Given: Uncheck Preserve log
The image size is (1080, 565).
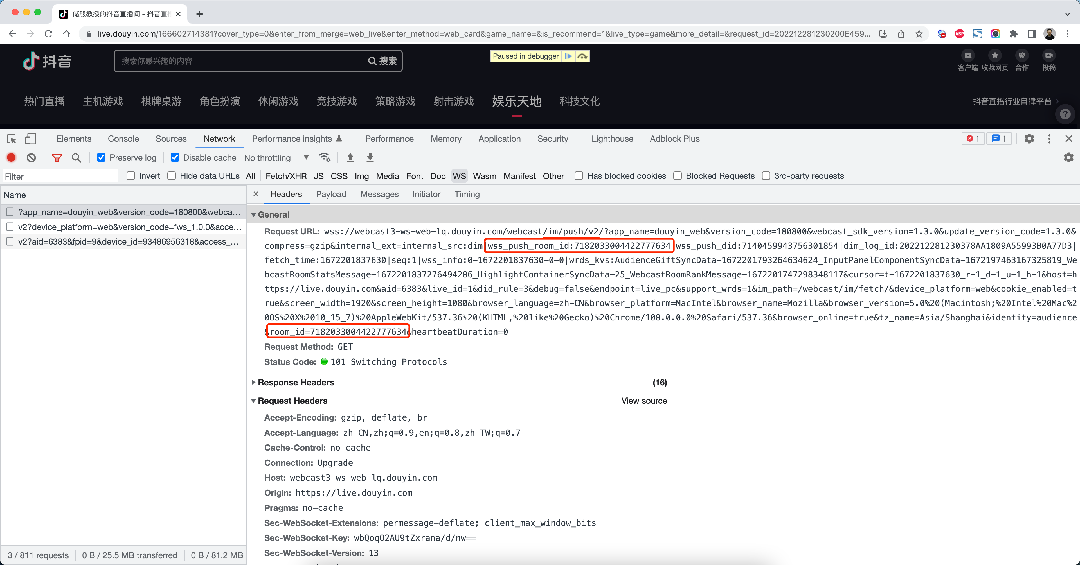Looking at the screenshot, I should [101, 158].
